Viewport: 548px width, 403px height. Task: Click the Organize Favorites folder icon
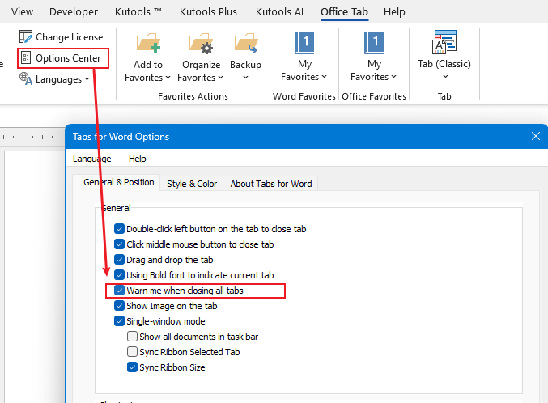200,43
